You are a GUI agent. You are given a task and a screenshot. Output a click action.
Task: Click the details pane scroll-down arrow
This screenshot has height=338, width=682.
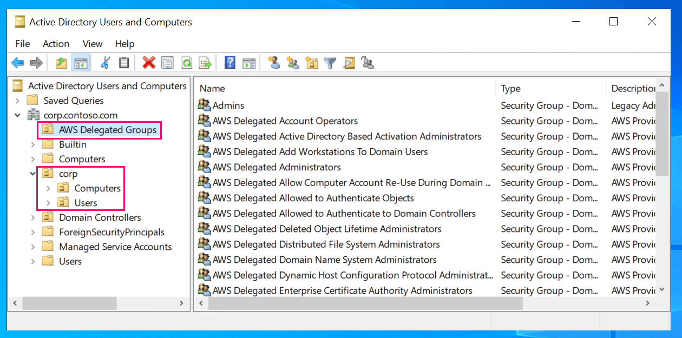point(663,290)
